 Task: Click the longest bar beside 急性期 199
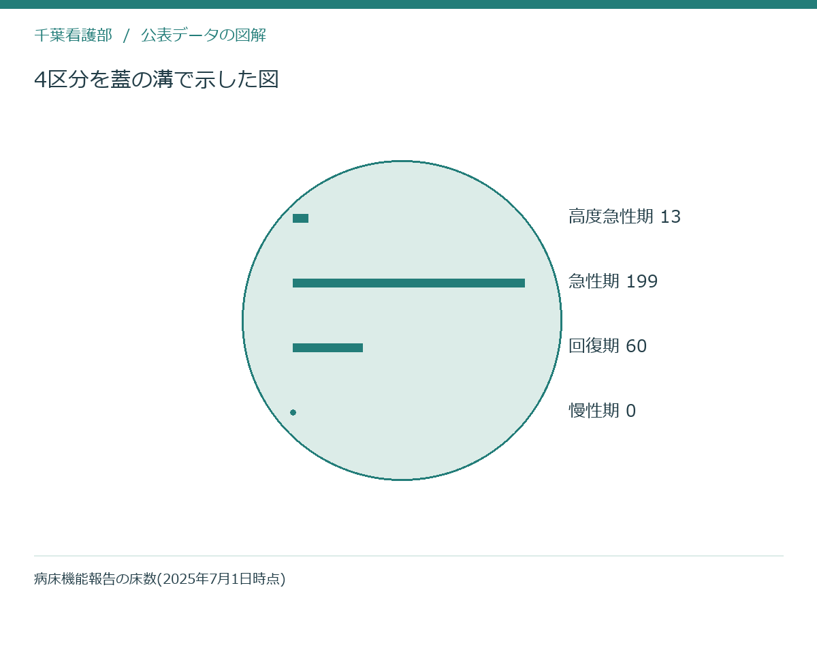408,283
